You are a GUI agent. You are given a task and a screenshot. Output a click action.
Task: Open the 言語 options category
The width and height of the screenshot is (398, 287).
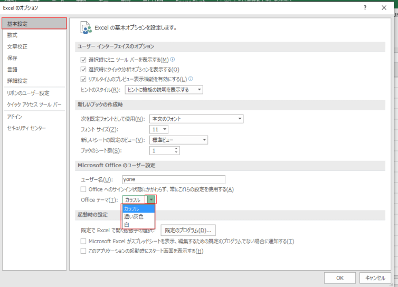[x=34, y=69]
